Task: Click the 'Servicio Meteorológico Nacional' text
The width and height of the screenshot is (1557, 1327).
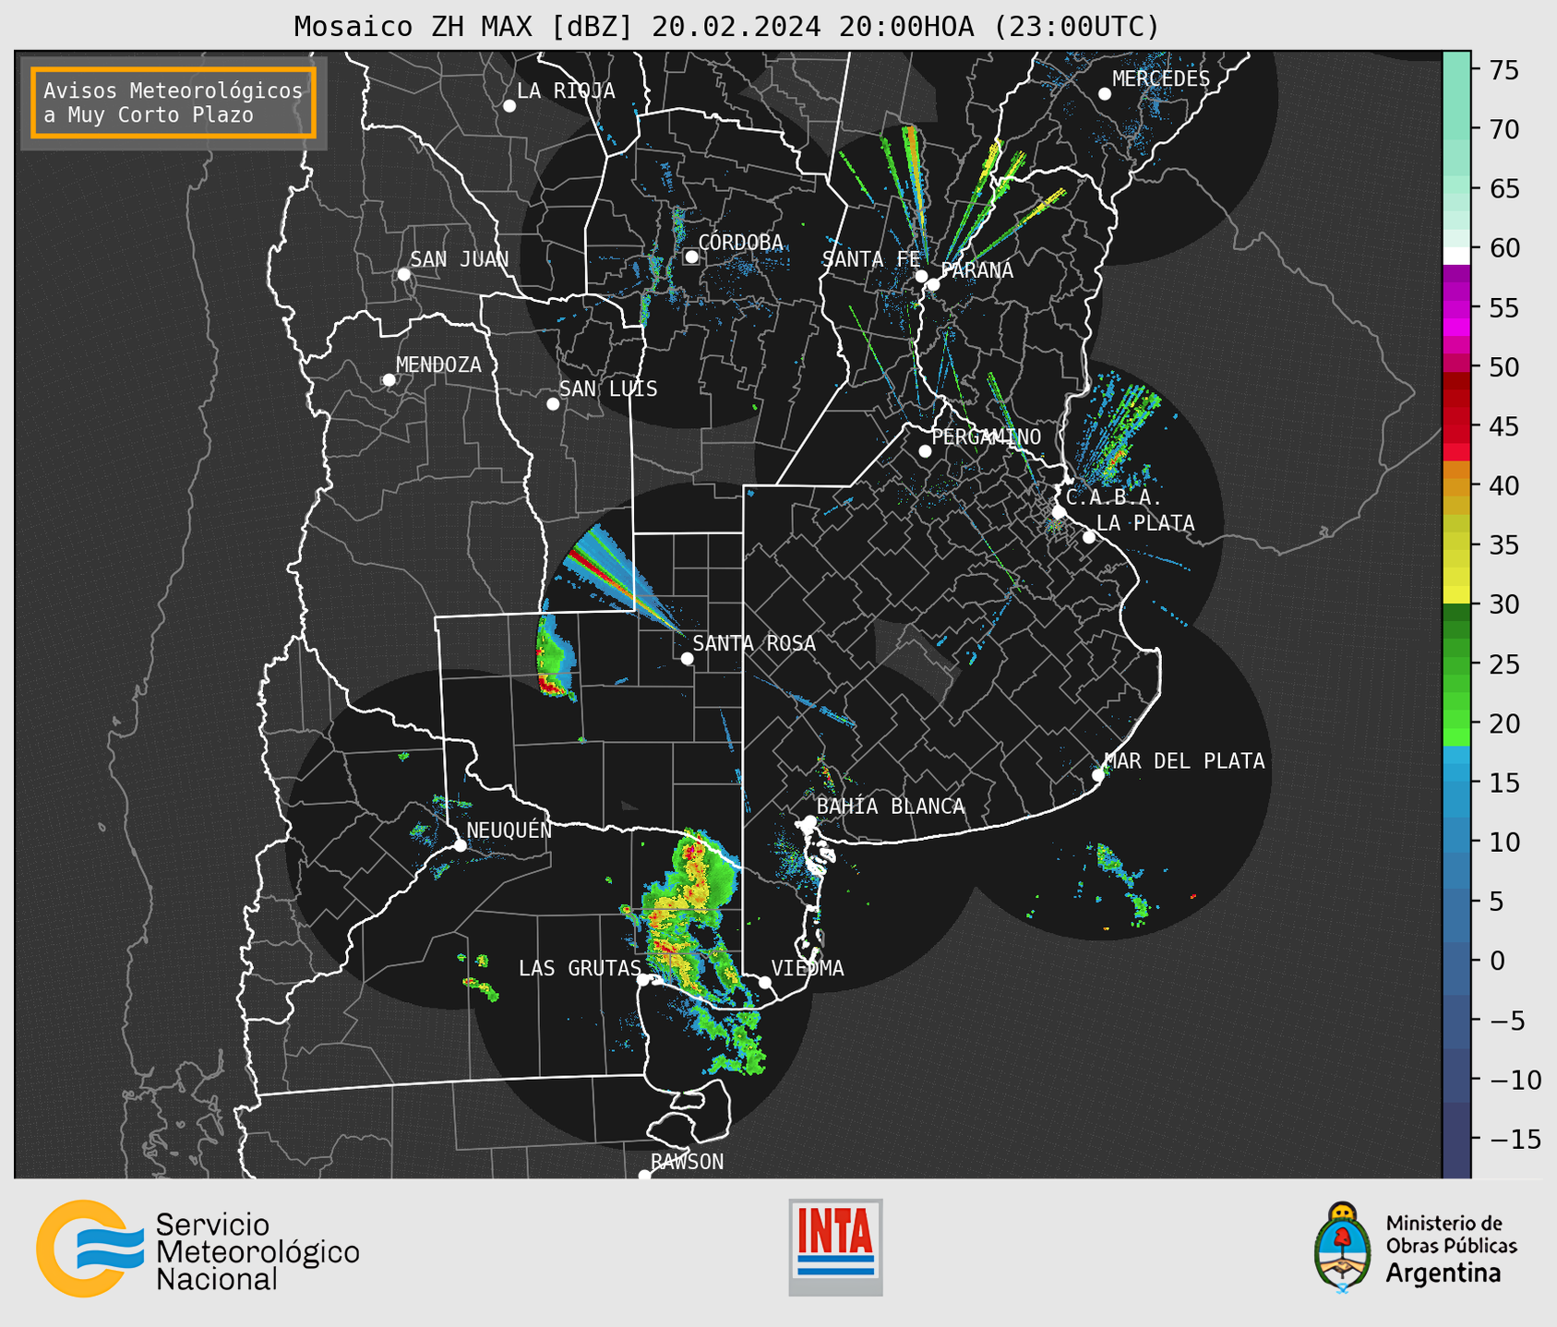Action: (258, 1252)
